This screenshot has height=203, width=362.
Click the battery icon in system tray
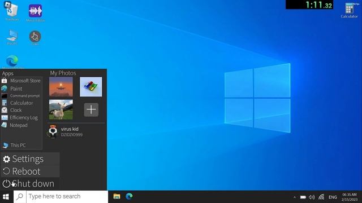tap(303, 197)
